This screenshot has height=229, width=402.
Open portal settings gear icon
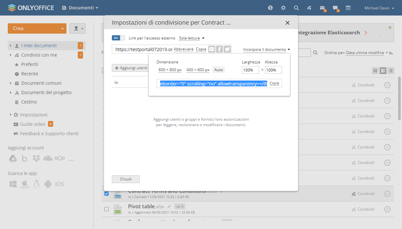(x=283, y=8)
